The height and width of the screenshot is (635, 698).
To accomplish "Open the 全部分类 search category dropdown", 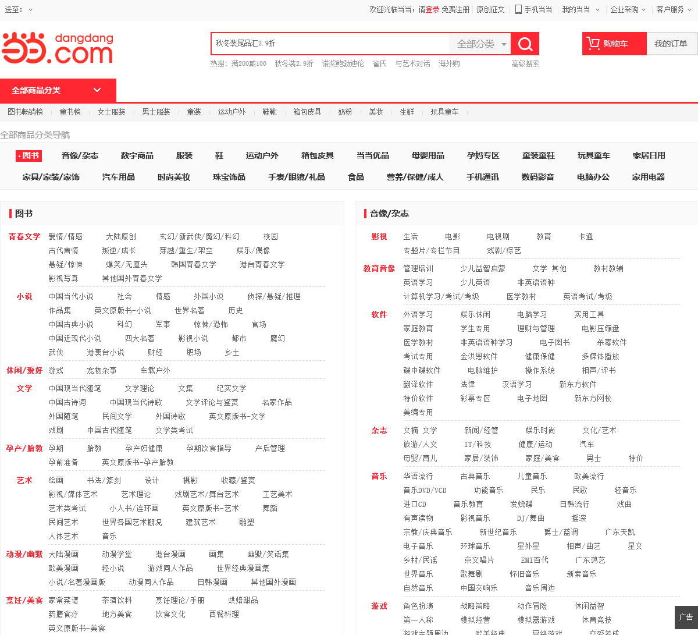I will [x=480, y=44].
